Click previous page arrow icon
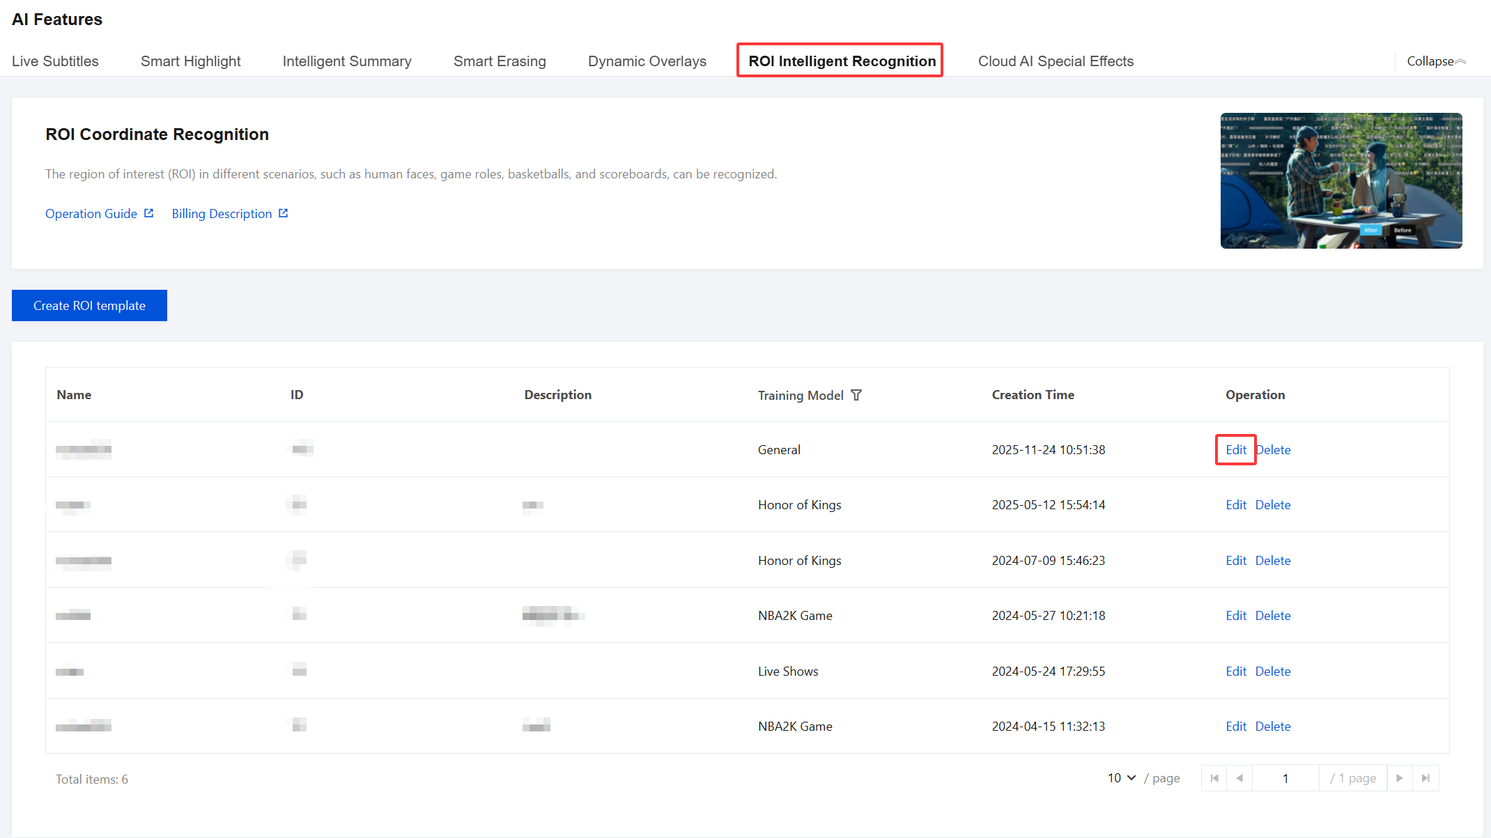1491x838 pixels. click(x=1239, y=778)
